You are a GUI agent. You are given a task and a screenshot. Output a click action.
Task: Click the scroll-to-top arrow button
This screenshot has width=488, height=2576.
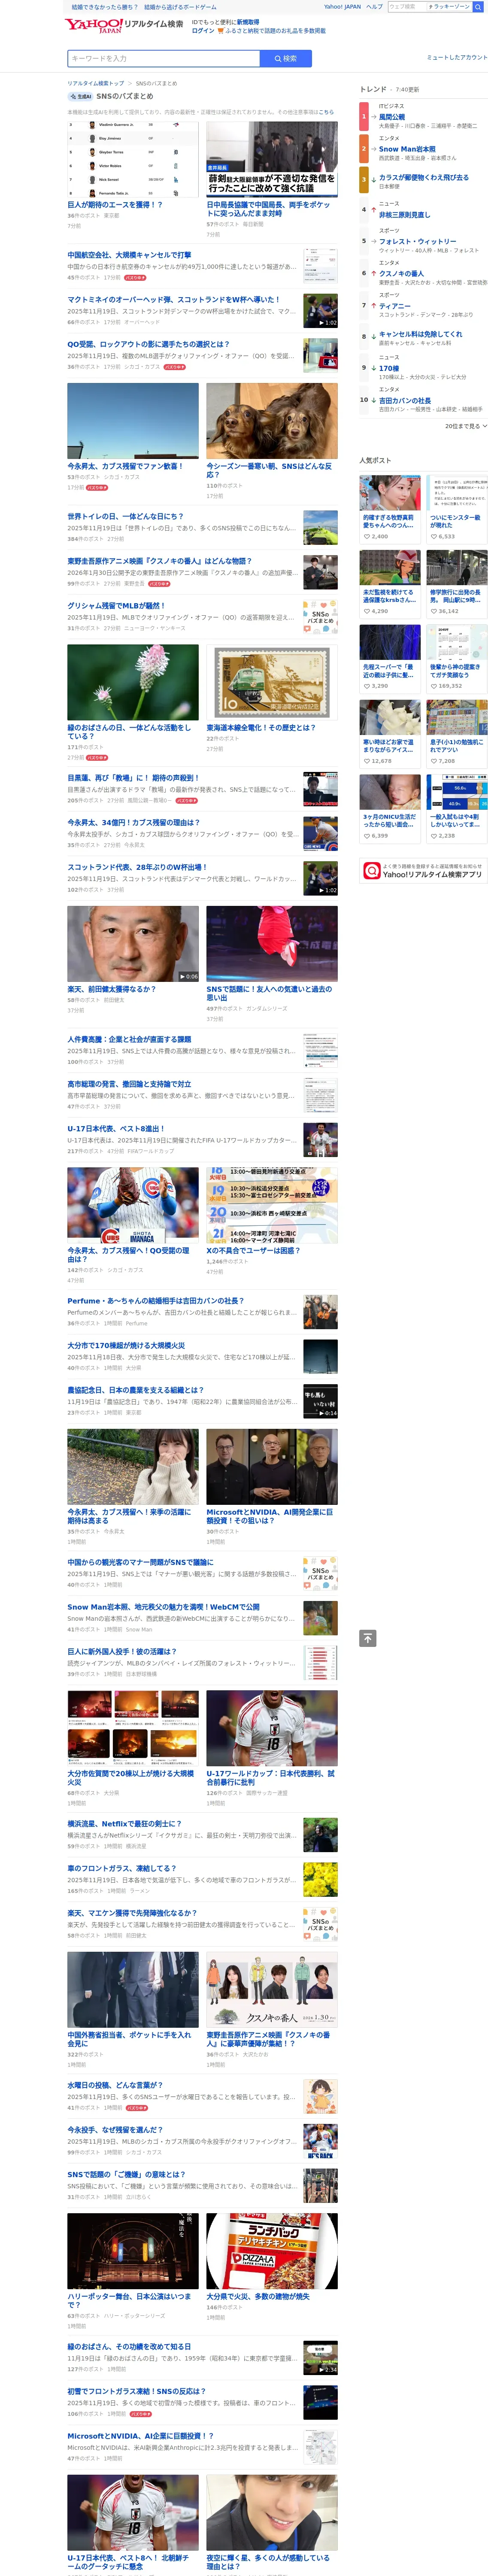tap(368, 1638)
